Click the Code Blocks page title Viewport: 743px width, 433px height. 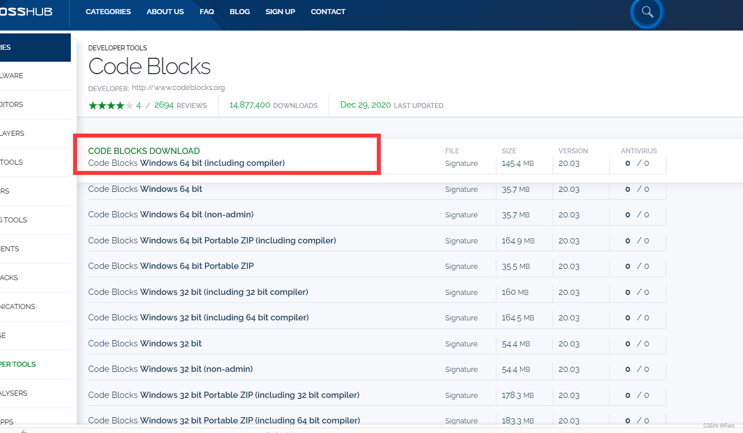[x=150, y=67]
